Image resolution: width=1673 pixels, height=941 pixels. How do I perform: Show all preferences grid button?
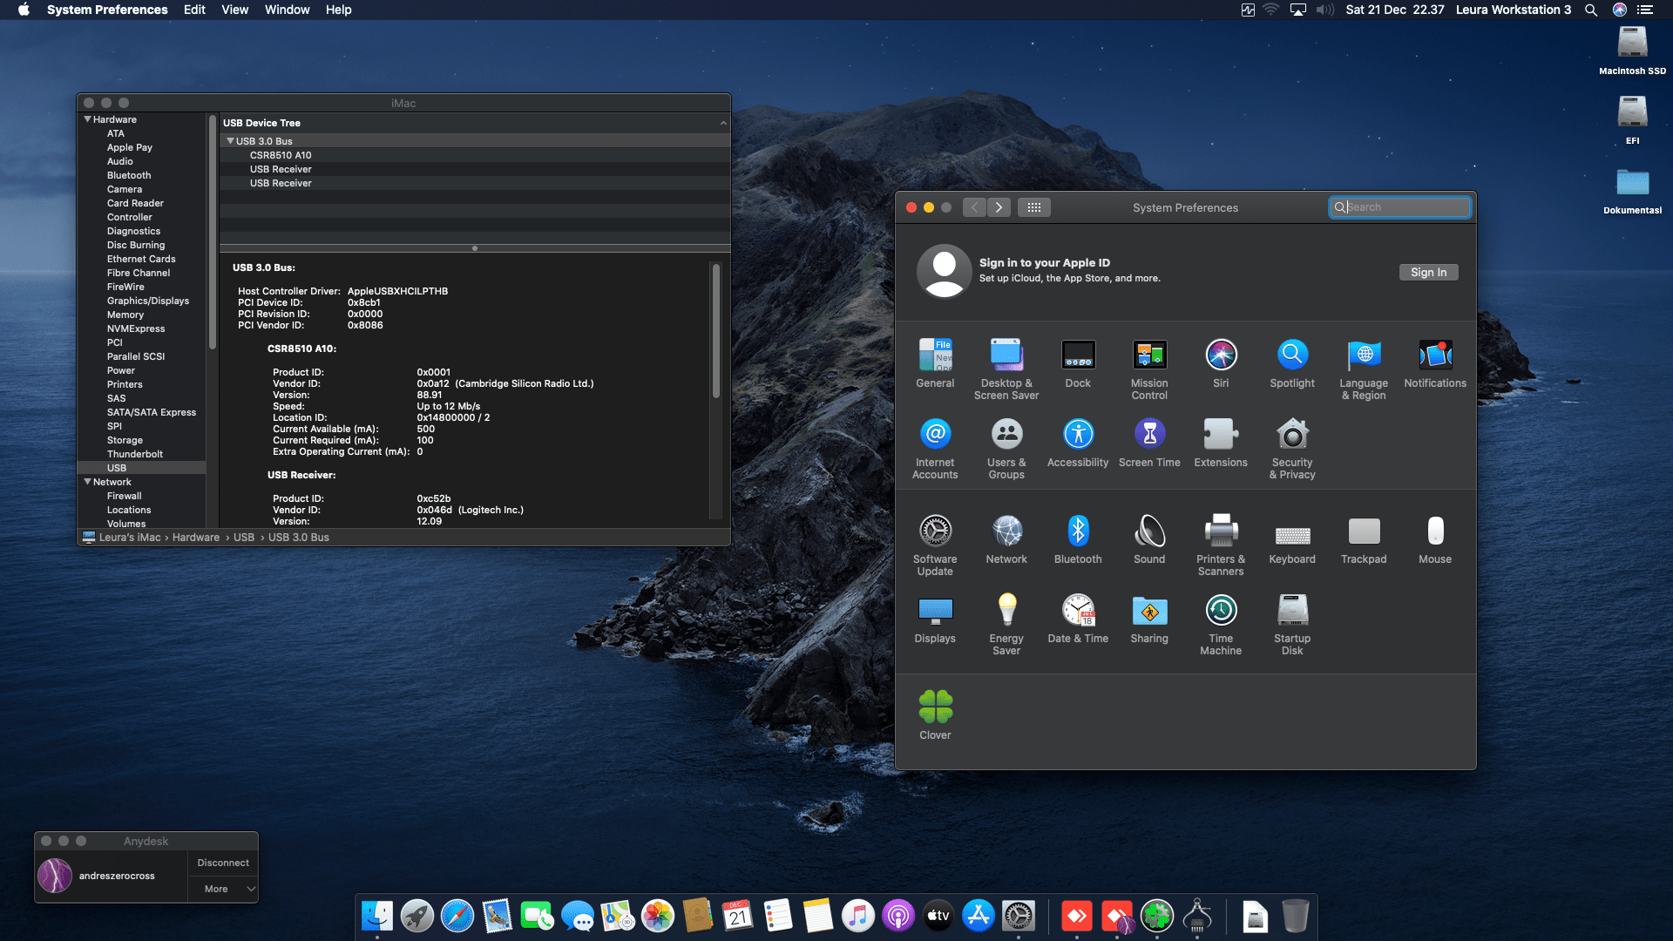1034,207
